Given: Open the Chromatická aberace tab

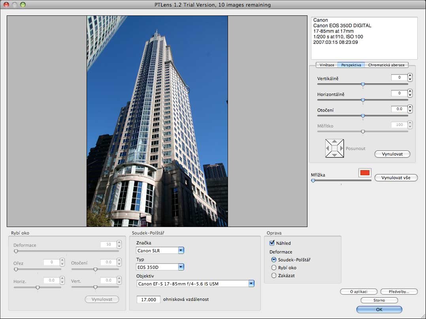Looking at the screenshot, I should point(386,65).
